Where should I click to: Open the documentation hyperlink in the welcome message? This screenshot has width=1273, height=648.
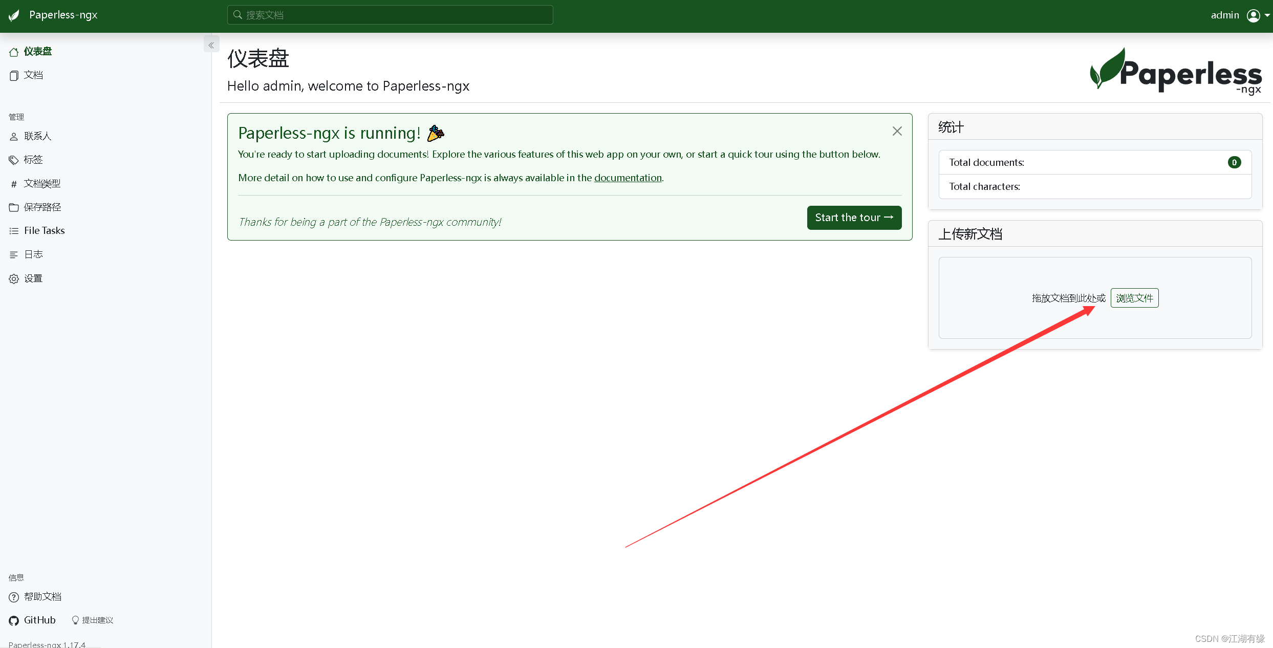point(628,178)
